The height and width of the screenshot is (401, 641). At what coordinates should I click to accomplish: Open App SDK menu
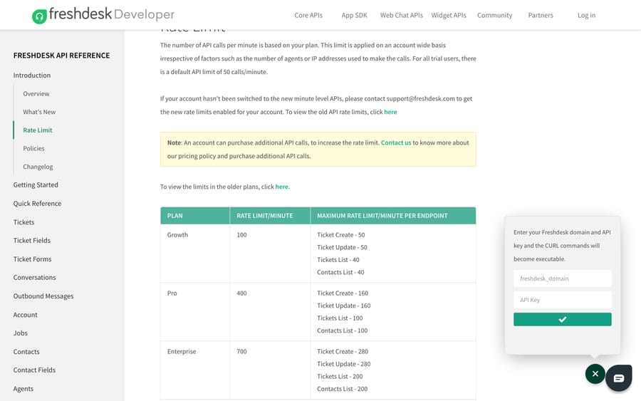[x=354, y=15]
